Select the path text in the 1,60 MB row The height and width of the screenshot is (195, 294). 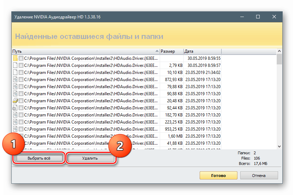pyautogui.click(x=91, y=136)
